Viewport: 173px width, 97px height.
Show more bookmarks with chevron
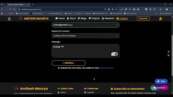tap(156, 13)
